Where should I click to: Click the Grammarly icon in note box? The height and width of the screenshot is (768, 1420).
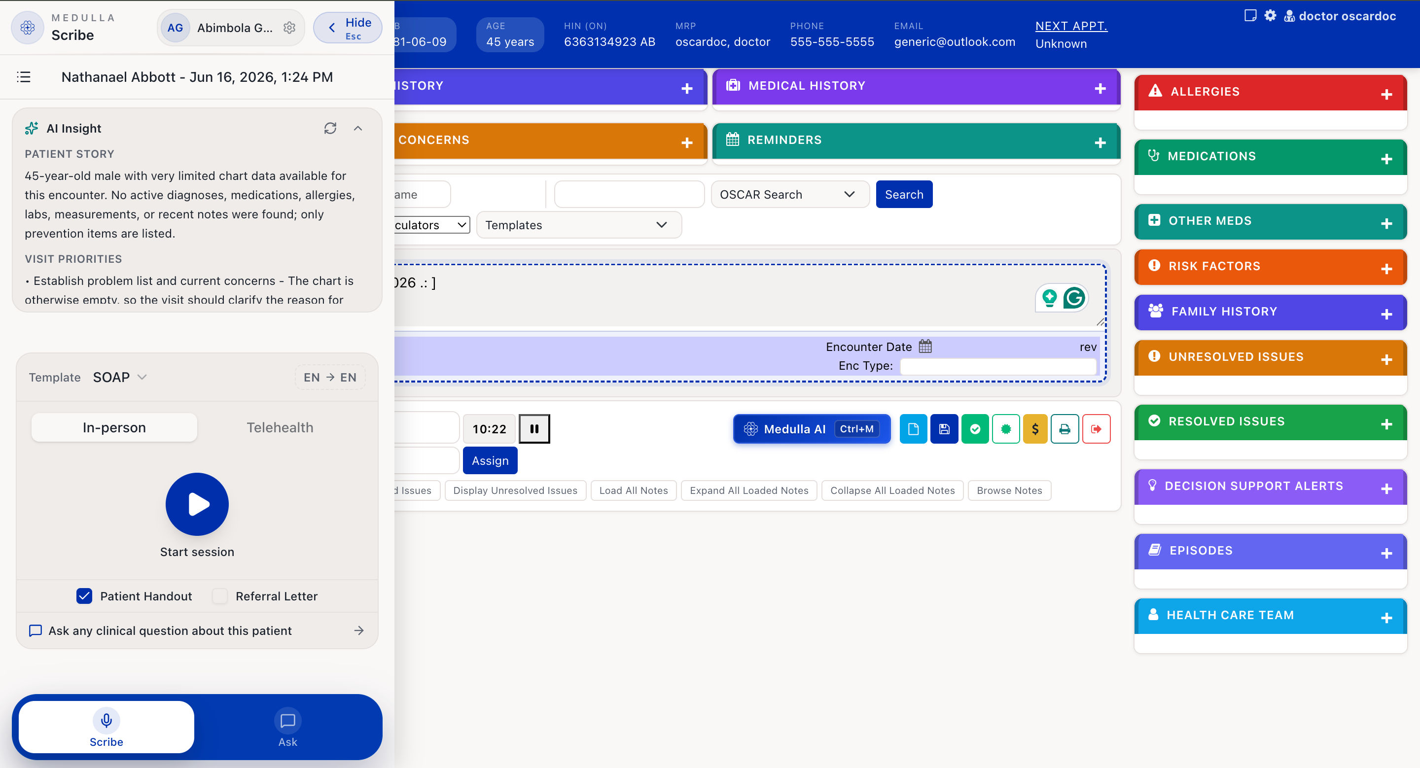(x=1074, y=298)
